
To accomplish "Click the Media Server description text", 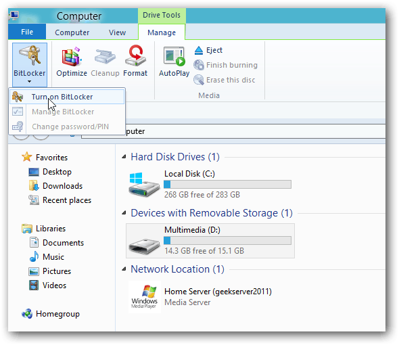I will click(187, 302).
